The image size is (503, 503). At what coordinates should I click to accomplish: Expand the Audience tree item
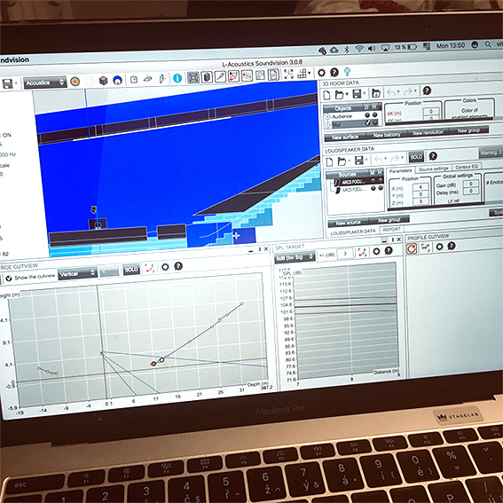[x=327, y=117]
